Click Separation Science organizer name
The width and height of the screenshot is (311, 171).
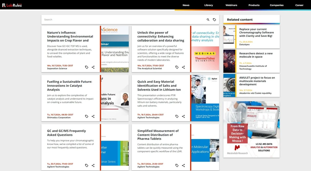(x=57, y=68)
